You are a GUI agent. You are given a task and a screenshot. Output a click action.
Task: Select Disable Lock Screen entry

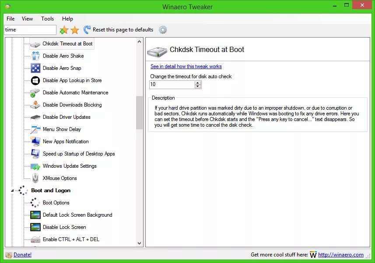click(64, 227)
